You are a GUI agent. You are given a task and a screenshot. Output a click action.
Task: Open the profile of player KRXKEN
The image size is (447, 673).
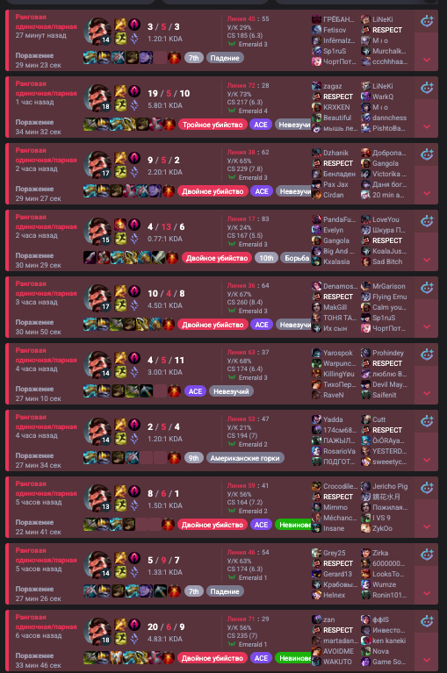click(x=336, y=107)
